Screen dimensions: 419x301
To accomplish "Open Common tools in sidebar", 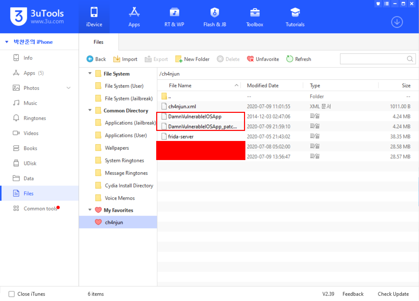I will (x=39, y=209).
